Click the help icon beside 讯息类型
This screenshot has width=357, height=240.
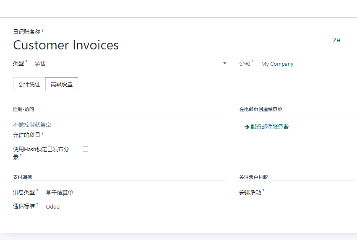37,191
